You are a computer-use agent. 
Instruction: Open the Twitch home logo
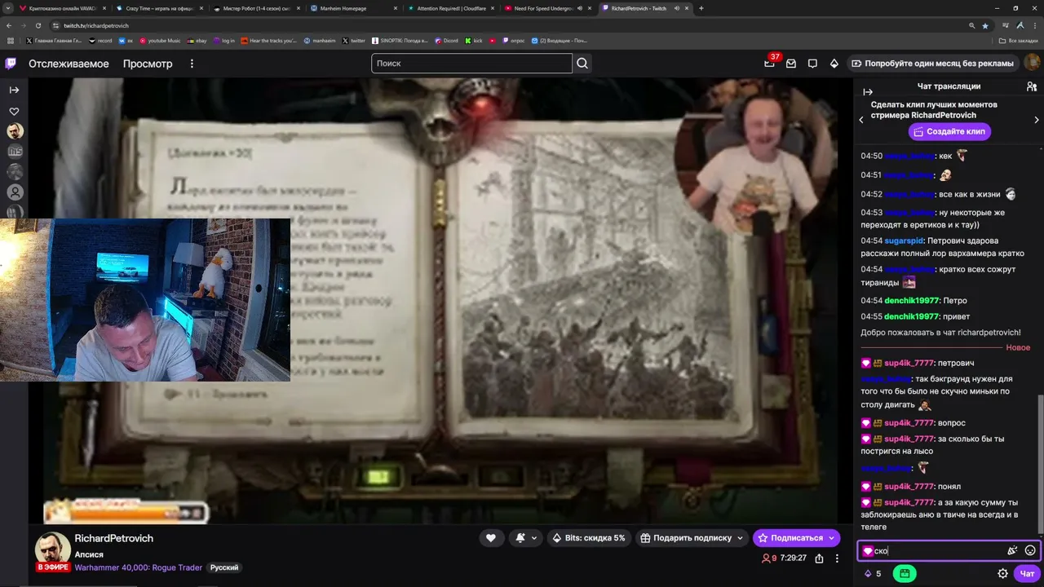click(x=11, y=64)
